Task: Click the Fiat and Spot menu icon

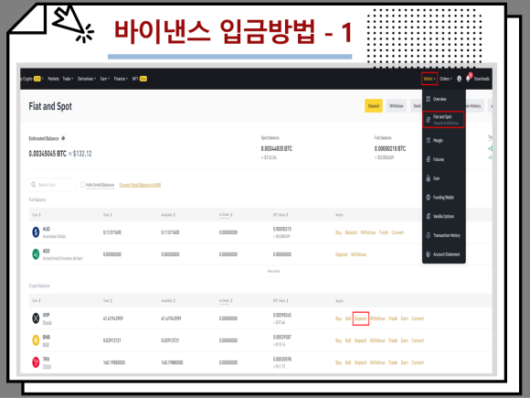Action: click(x=429, y=120)
